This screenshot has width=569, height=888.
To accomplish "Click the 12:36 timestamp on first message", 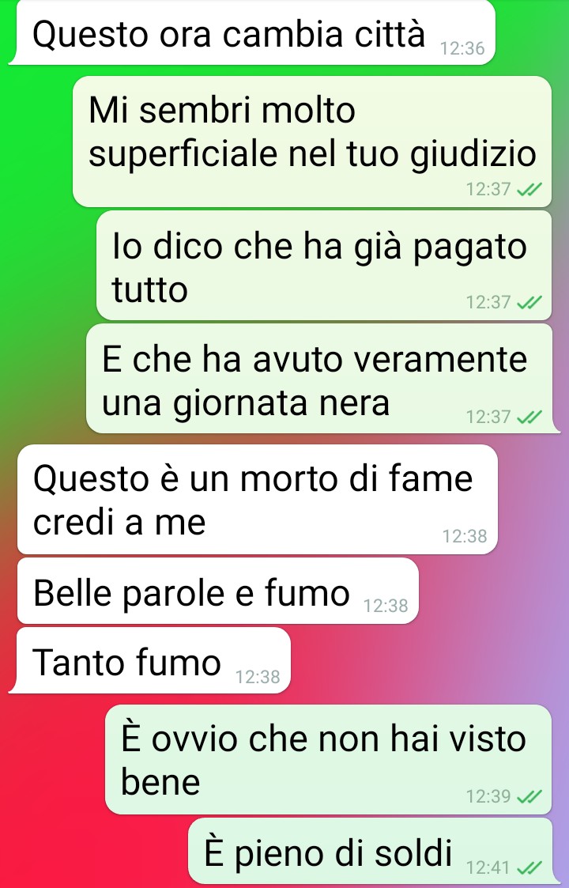I will point(462,49).
